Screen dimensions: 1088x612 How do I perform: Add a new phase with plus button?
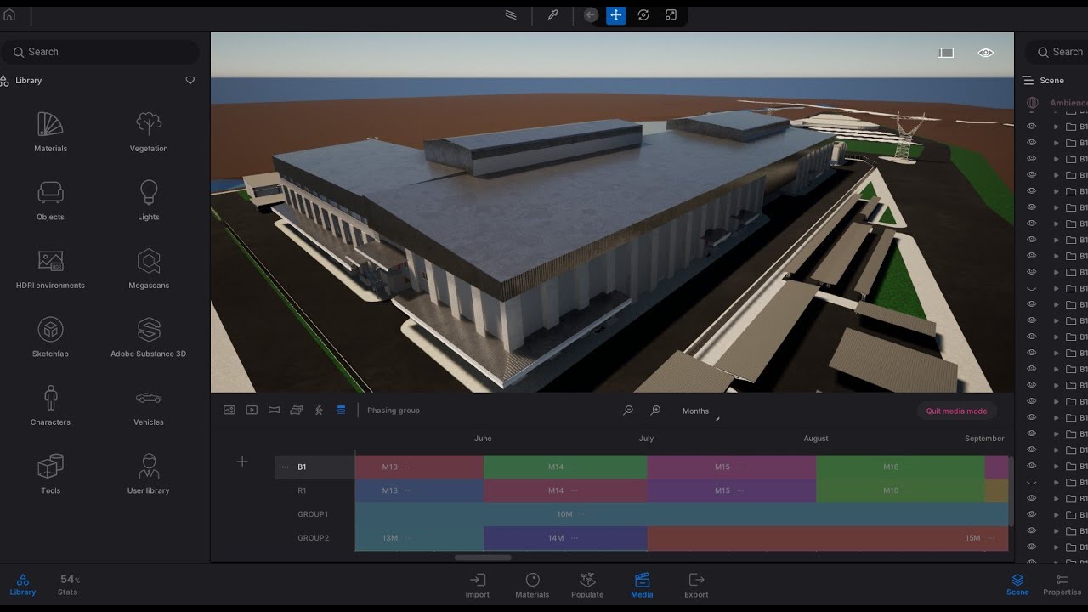pos(242,462)
